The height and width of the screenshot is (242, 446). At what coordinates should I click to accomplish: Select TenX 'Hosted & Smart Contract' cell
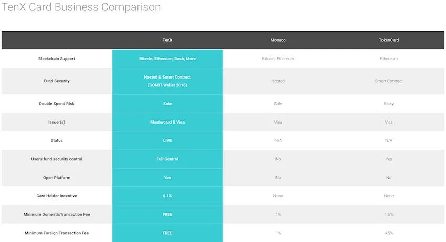tap(167, 81)
